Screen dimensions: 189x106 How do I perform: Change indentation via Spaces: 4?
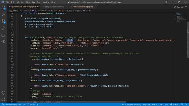[x=146, y=105]
